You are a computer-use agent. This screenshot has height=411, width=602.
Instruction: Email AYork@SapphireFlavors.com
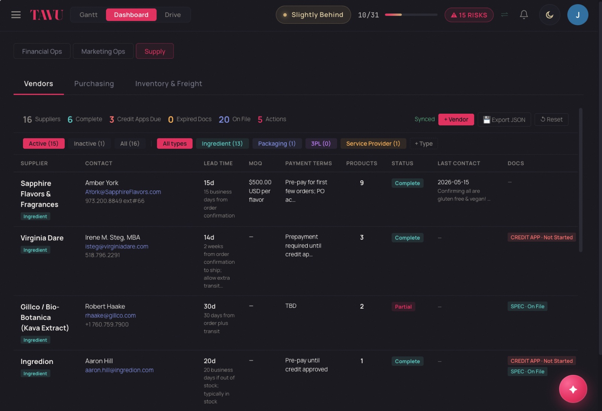click(x=123, y=192)
